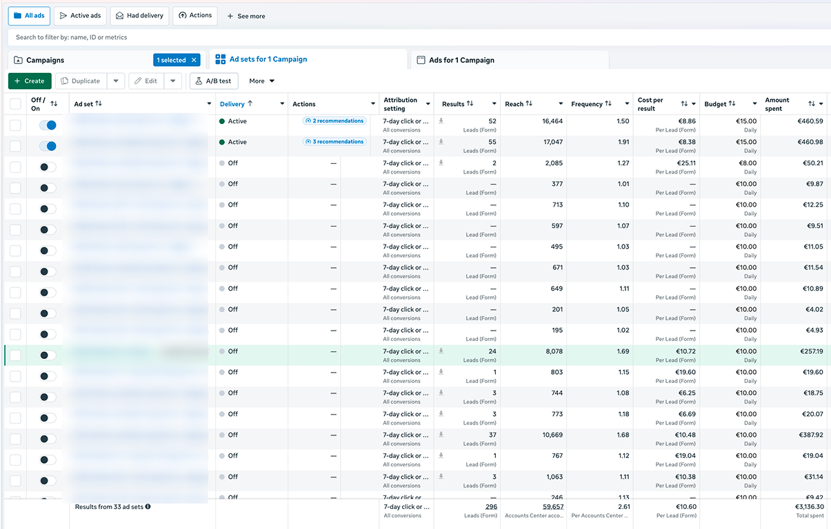The height and width of the screenshot is (529, 831).
Task: Click the download icon in 52 results row
Action: pos(441,121)
